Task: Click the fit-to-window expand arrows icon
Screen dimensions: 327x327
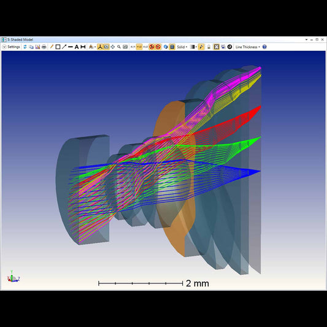Action: tap(217, 47)
